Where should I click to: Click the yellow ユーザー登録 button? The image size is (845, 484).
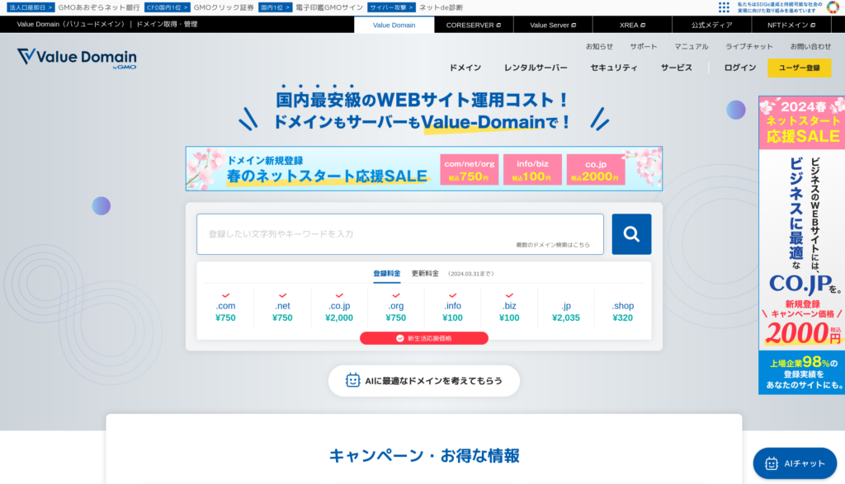(x=799, y=68)
